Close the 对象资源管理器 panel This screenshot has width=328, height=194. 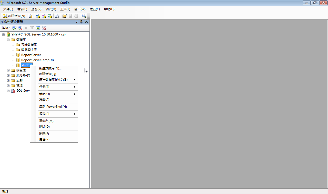coord(86,22)
